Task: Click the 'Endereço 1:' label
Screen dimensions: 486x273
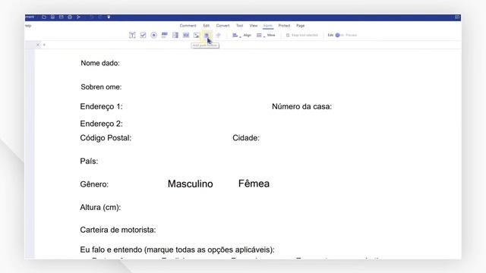Action: pos(101,106)
